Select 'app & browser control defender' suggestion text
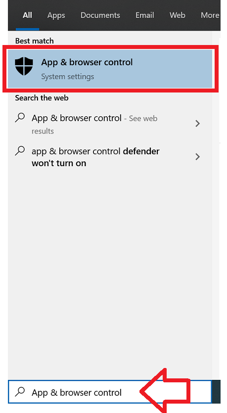 [95, 151]
